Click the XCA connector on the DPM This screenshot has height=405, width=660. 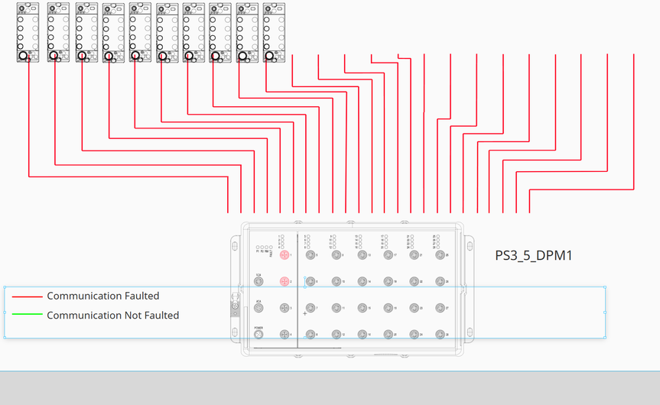(258, 308)
